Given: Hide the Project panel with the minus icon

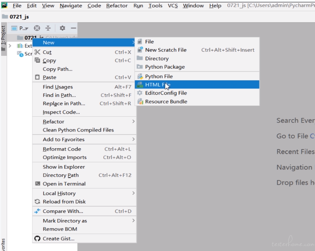Looking at the screenshot, I should coord(73,28).
